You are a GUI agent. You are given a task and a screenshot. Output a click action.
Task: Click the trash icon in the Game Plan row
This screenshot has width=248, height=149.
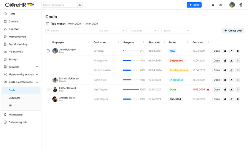(238, 80)
